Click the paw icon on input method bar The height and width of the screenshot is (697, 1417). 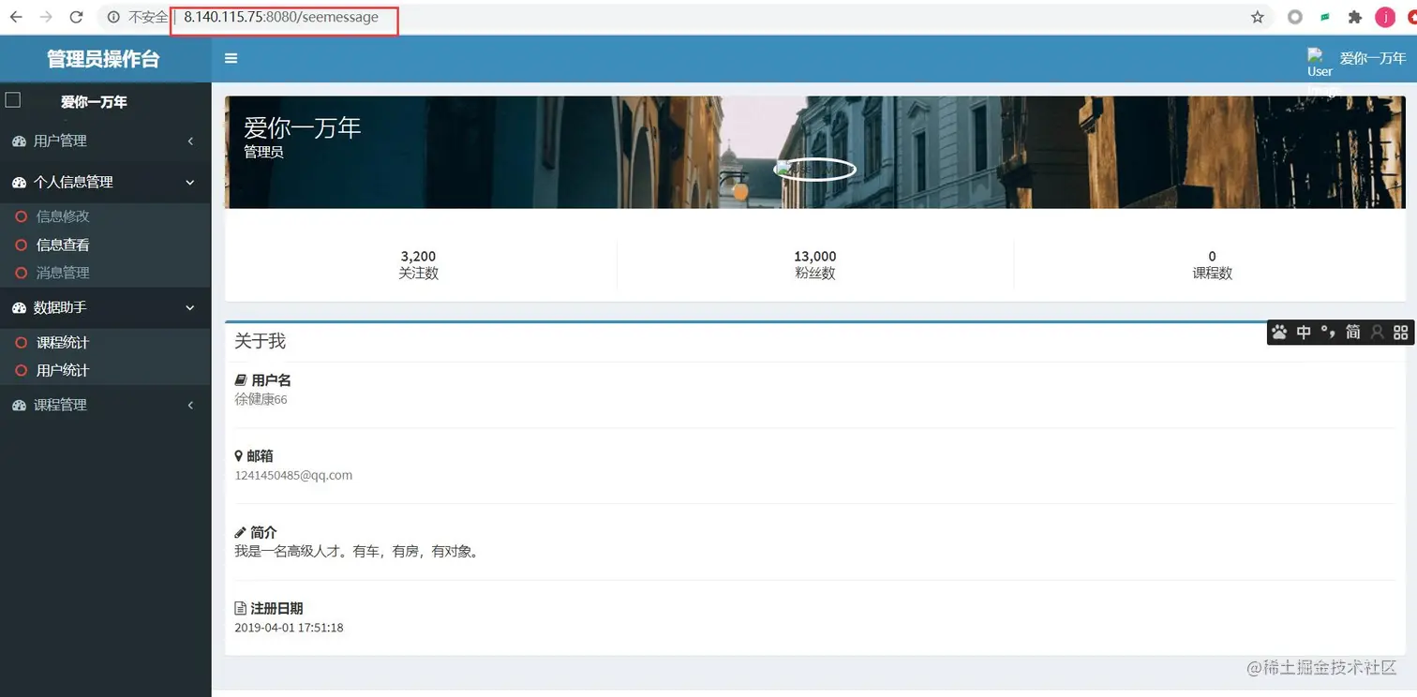tap(1279, 332)
